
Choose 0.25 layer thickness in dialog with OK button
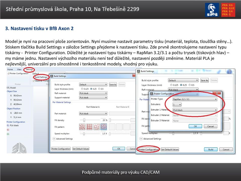tap(91, 89)
